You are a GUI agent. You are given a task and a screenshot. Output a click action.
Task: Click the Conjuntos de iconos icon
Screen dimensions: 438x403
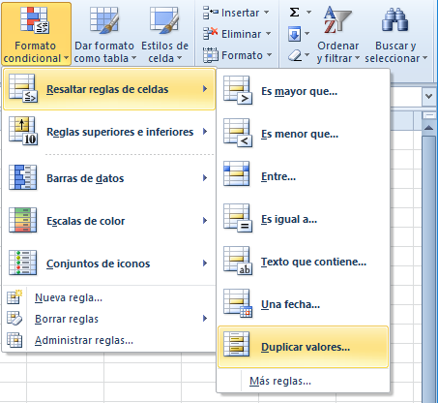tap(22, 263)
